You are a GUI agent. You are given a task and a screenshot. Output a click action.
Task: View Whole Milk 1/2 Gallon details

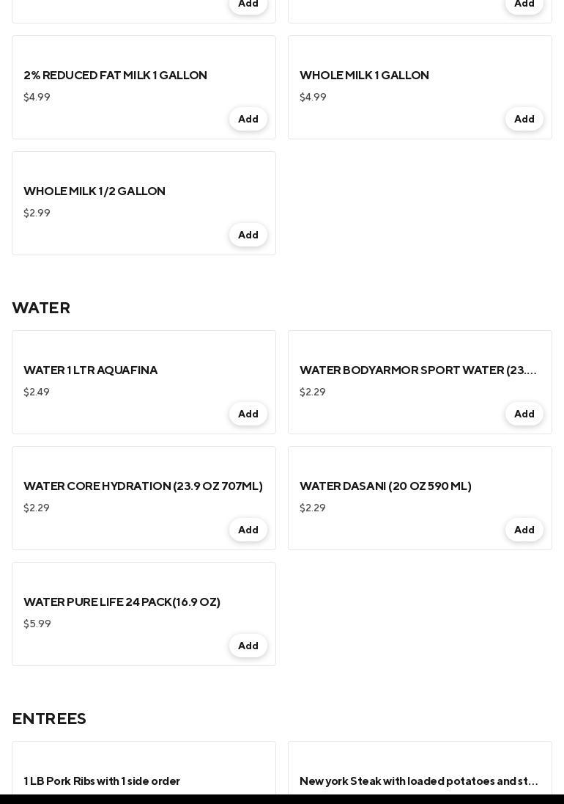coord(94,191)
